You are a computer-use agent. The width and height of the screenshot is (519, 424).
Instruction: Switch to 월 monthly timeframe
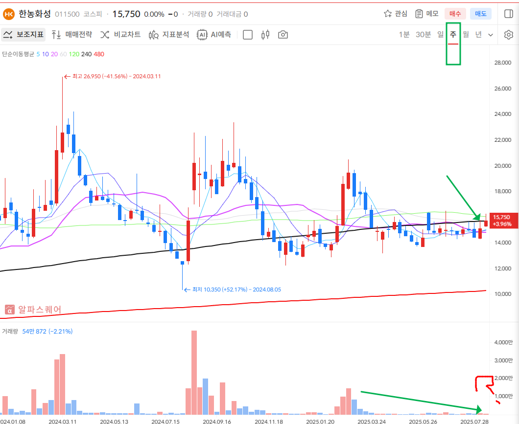[x=466, y=34]
